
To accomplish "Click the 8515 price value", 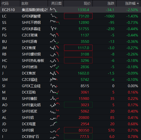I will tap(85, 86).
